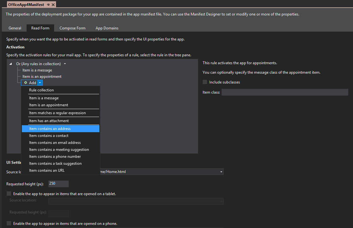Viewport: 353px width, 228px height.
Task: Select Item matches a regular expression
Action: pyautogui.click(x=57, y=113)
